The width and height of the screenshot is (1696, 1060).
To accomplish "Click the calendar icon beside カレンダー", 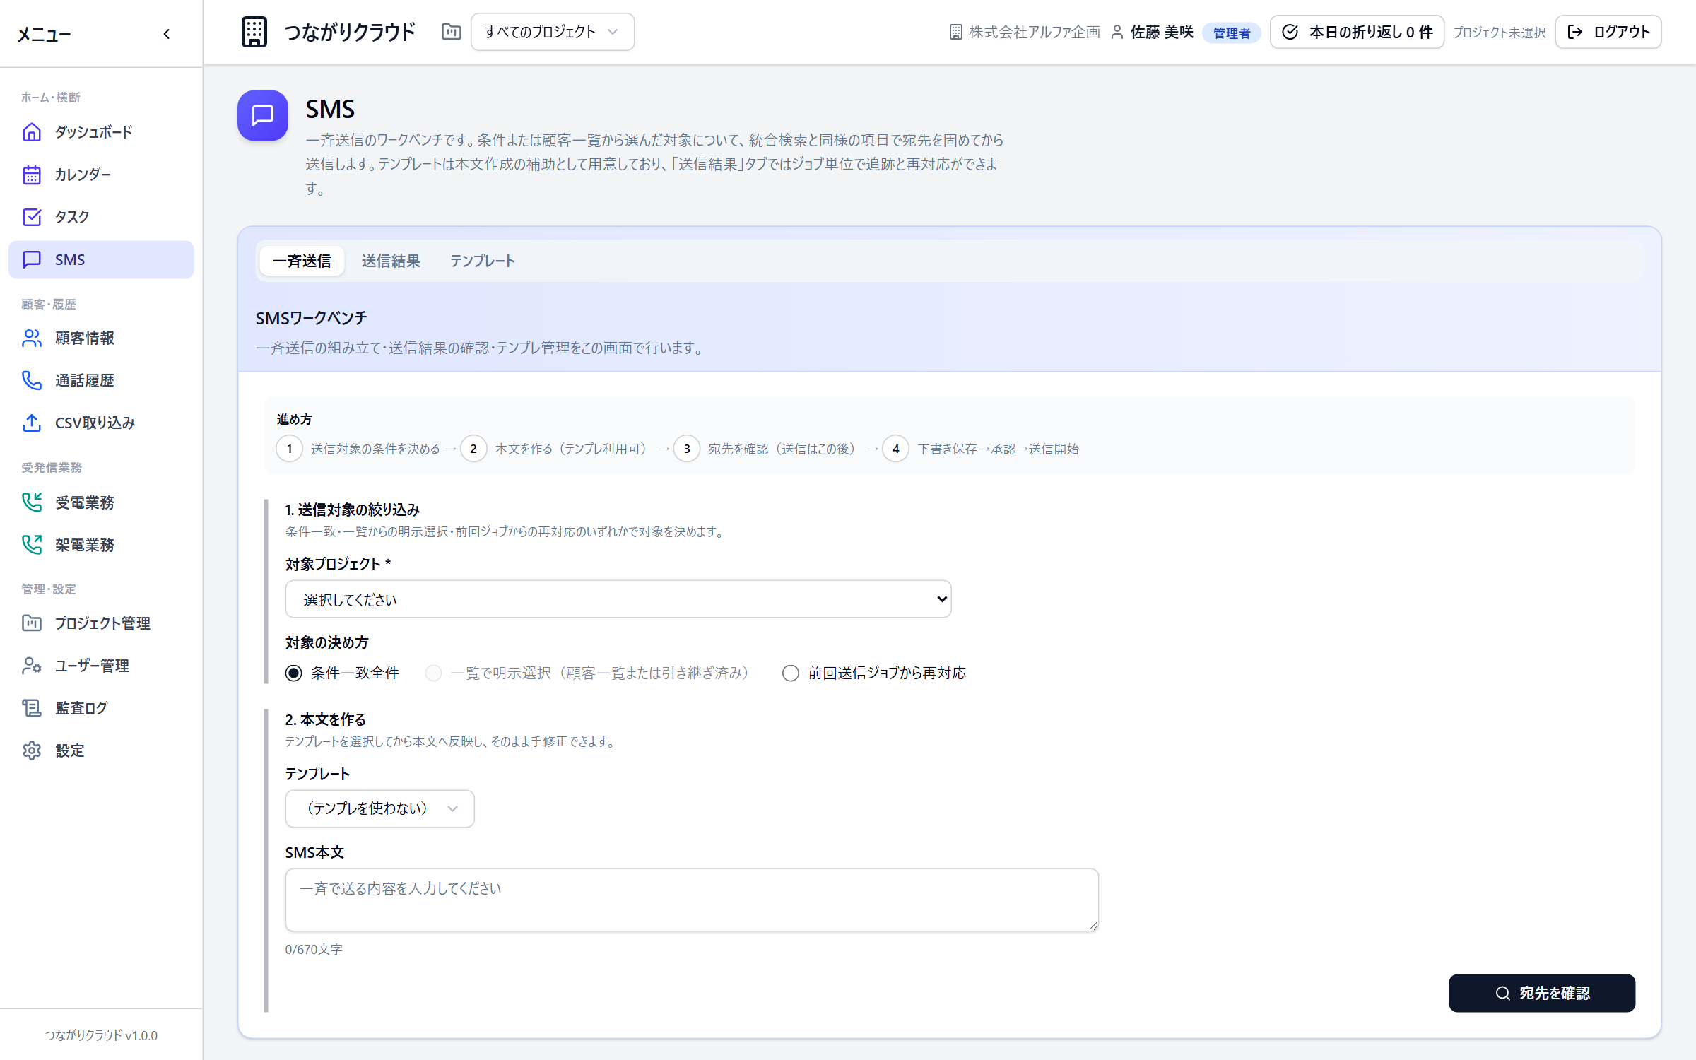I will click(32, 175).
